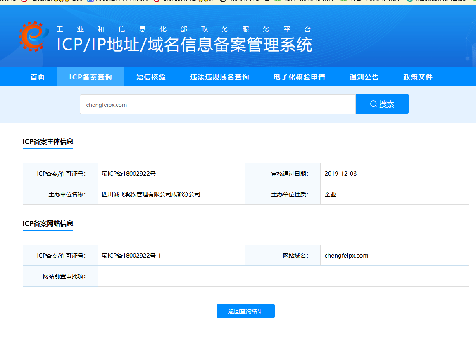Click the website license 蜀ICP备18002922号-1 cell
The image size is (476, 342).
(x=131, y=256)
